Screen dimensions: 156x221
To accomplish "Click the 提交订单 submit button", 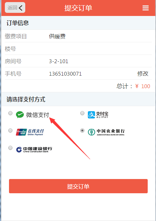I will (x=78, y=186).
